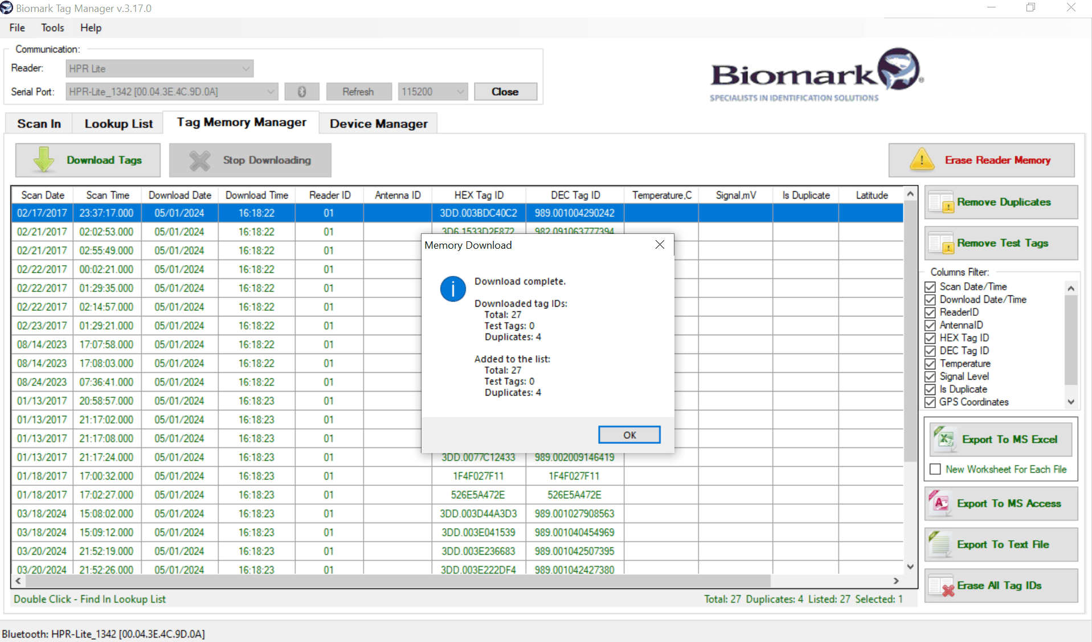
Task: Enable New Worksheet For Each File
Action: pos(935,469)
